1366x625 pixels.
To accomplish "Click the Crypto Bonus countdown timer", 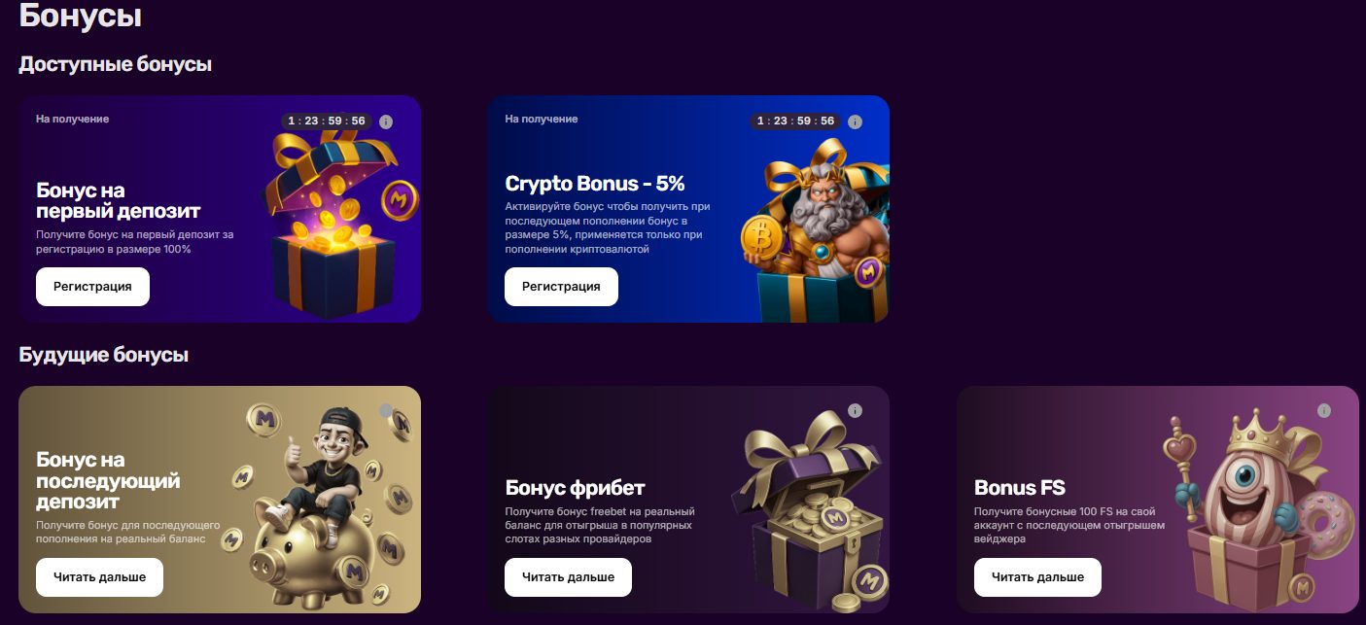I will click(795, 122).
